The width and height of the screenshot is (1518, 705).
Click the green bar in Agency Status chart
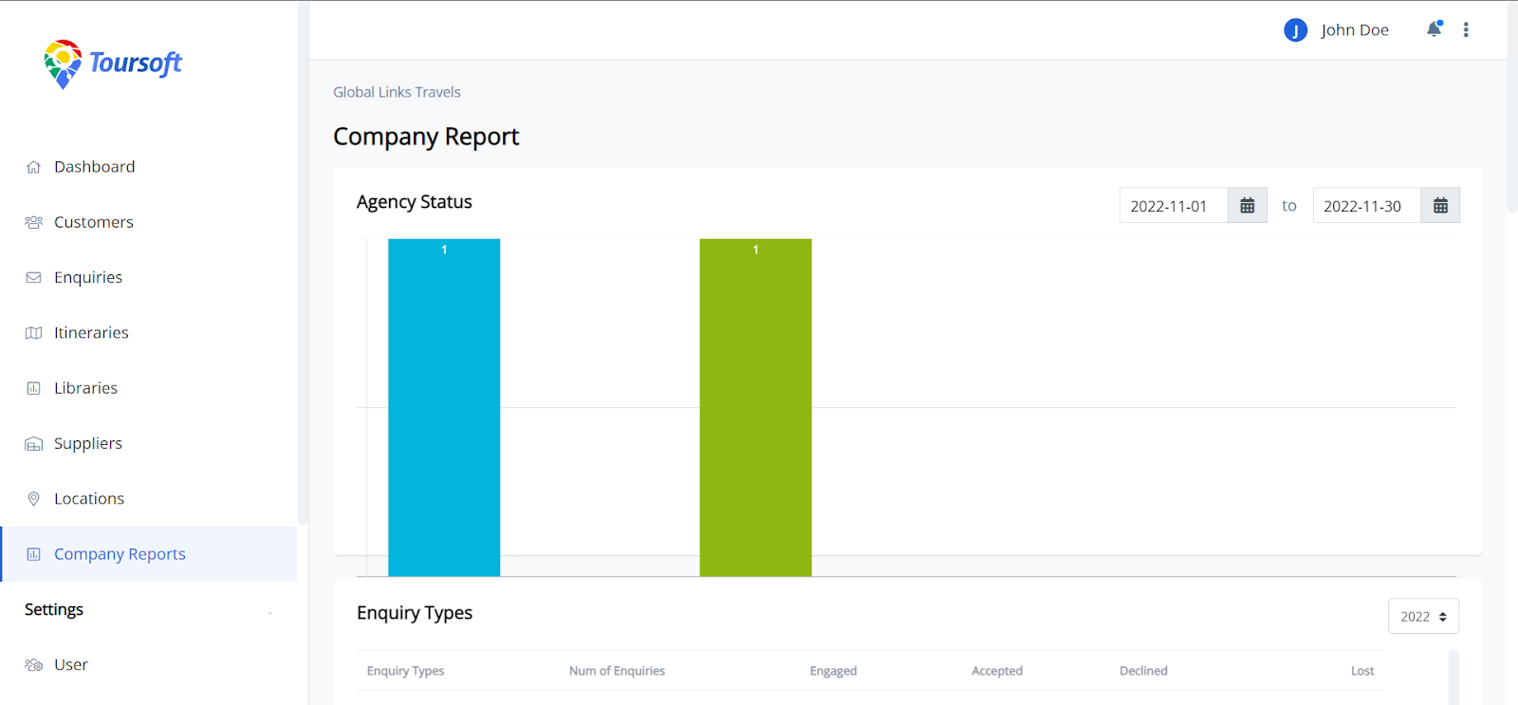755,408
